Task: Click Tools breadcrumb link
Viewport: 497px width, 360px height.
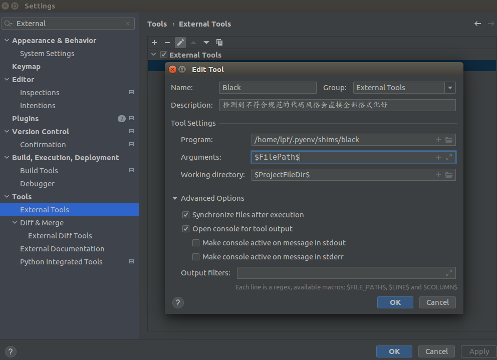Action: (157, 24)
